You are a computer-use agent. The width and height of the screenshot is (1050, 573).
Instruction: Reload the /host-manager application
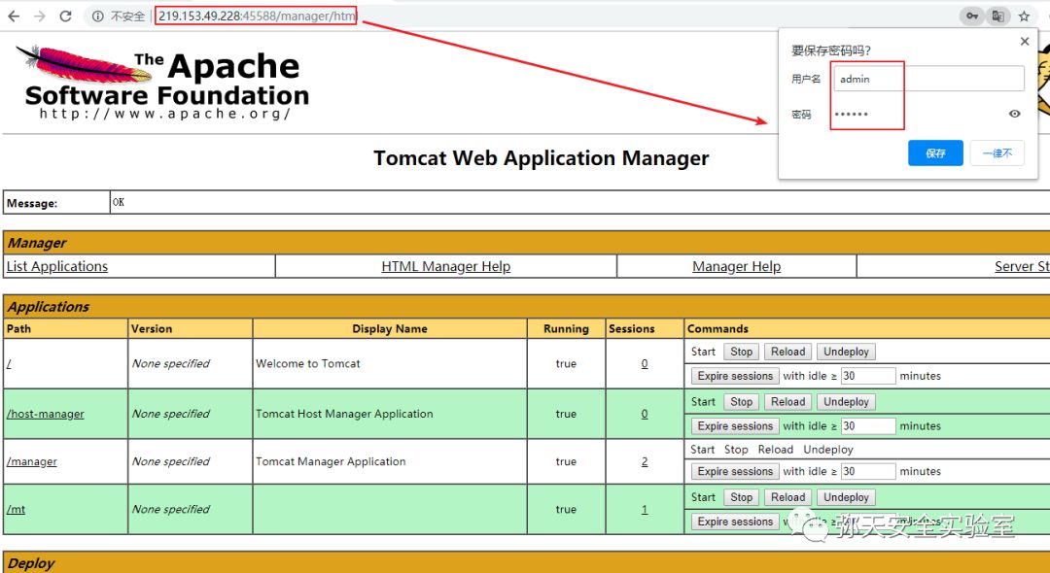pyautogui.click(x=788, y=402)
